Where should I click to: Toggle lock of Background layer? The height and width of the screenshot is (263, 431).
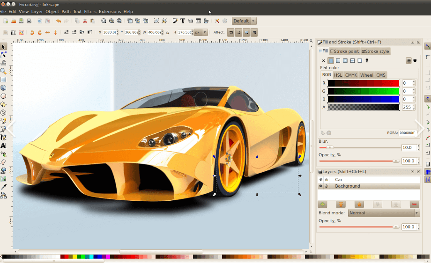pyautogui.click(x=326, y=186)
